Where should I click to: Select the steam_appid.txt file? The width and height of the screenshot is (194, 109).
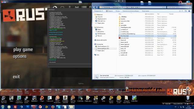pos(125,44)
